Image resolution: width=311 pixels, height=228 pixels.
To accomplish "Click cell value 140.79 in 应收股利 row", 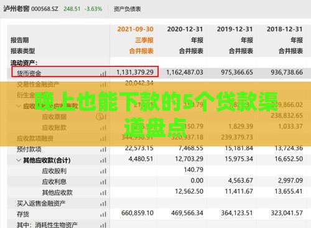I will coord(193,169).
